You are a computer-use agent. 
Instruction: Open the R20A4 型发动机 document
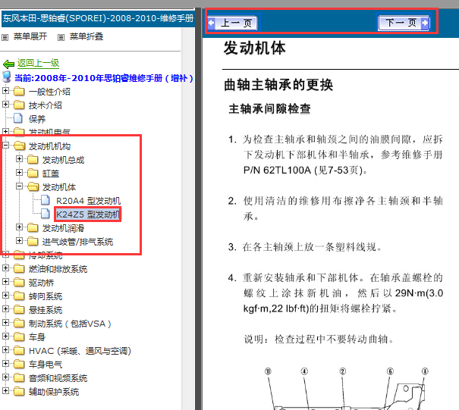point(88,201)
